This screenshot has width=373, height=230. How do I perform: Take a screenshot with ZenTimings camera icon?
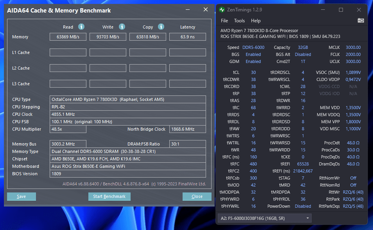click(360, 20)
